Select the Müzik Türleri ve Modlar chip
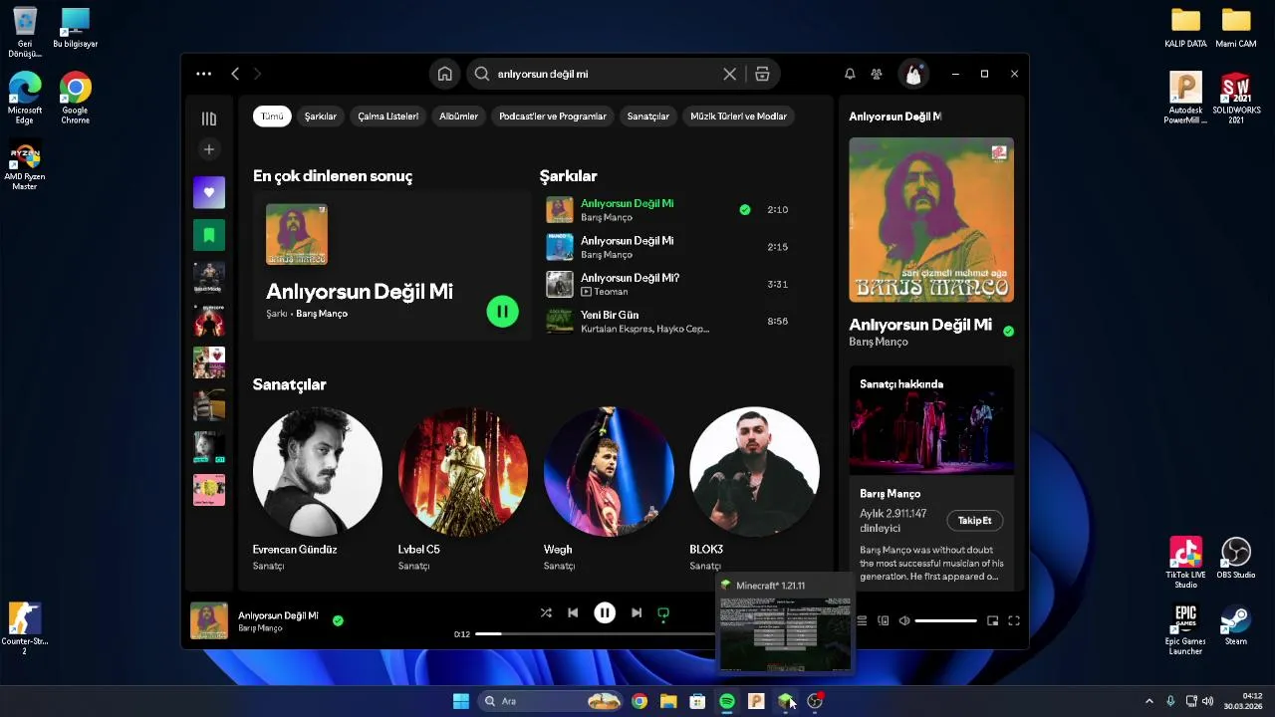Image resolution: width=1275 pixels, height=717 pixels. point(739,117)
